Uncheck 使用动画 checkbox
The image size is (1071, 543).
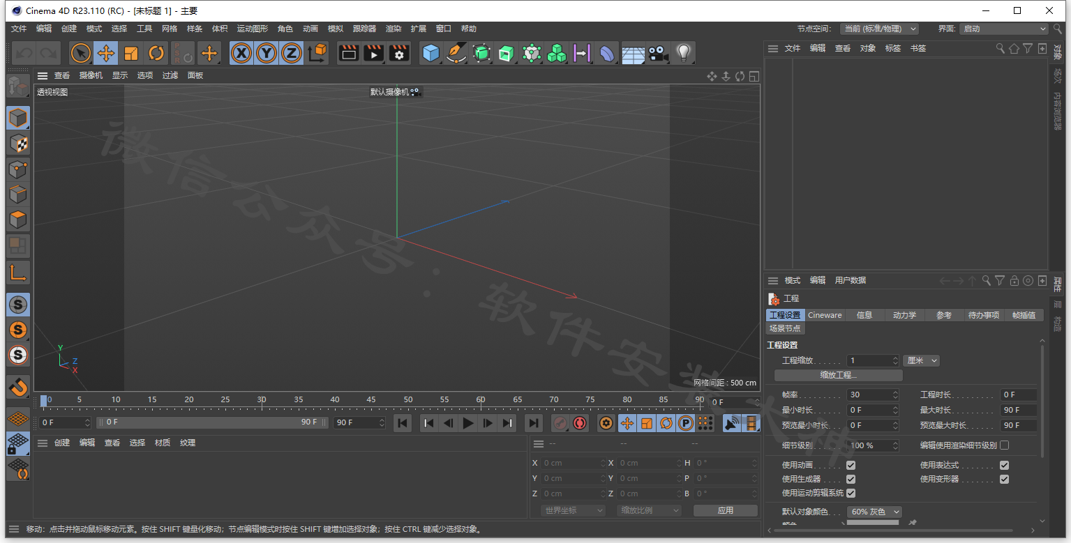[x=851, y=465]
